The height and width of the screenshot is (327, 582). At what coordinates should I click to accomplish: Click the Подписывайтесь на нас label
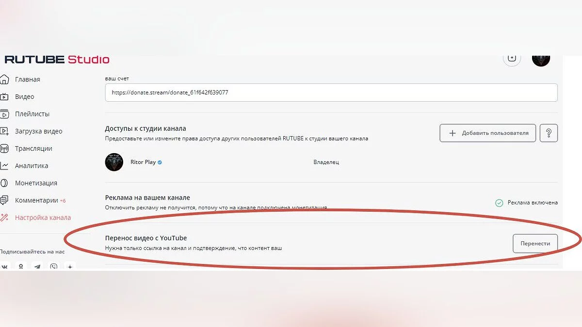(32, 252)
